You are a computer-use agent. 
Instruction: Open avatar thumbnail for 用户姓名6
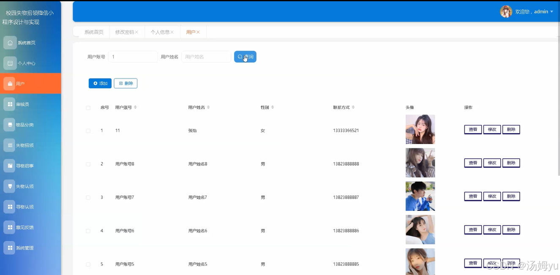pos(420,229)
